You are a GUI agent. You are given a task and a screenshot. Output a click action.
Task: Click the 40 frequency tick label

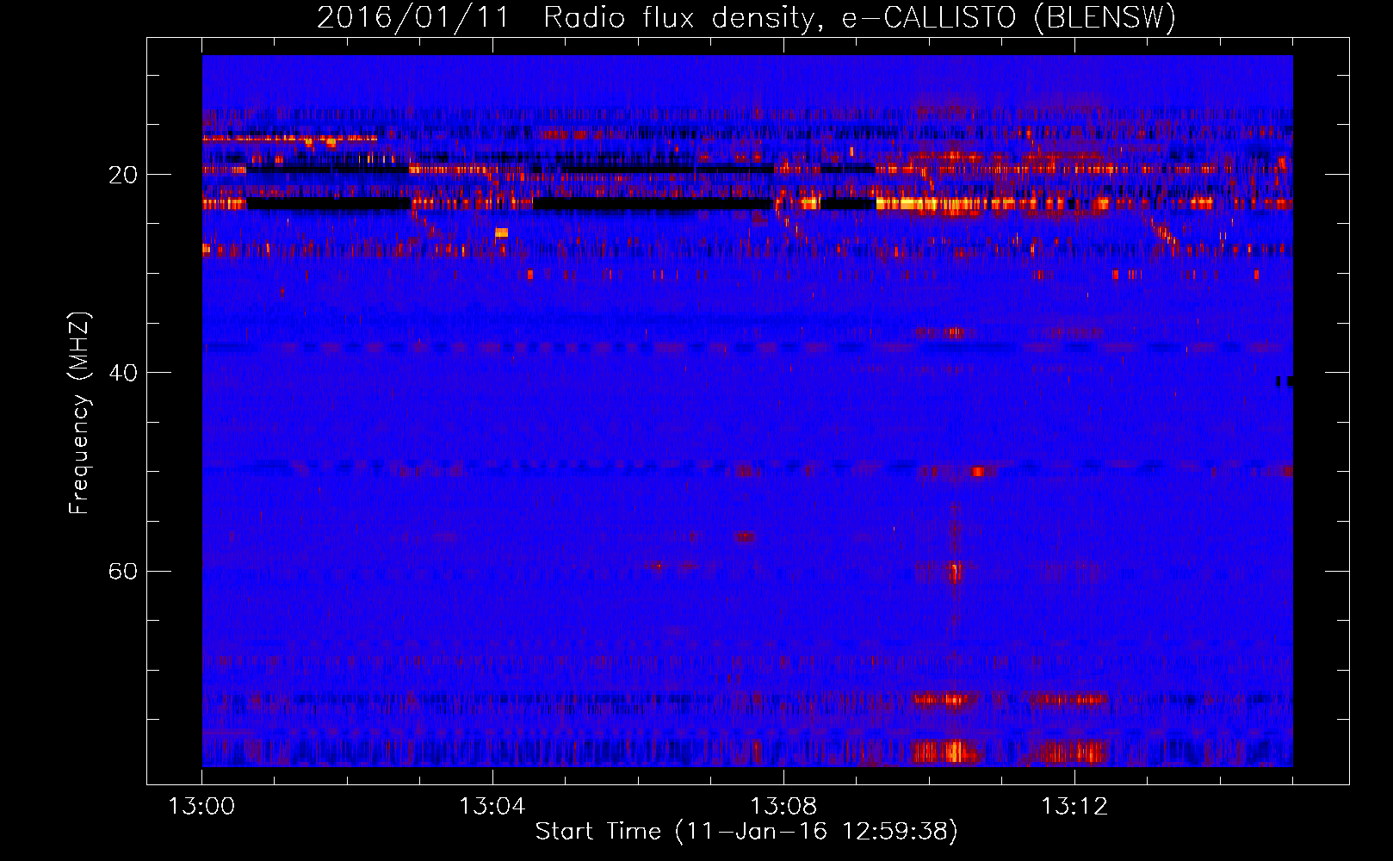[122, 373]
